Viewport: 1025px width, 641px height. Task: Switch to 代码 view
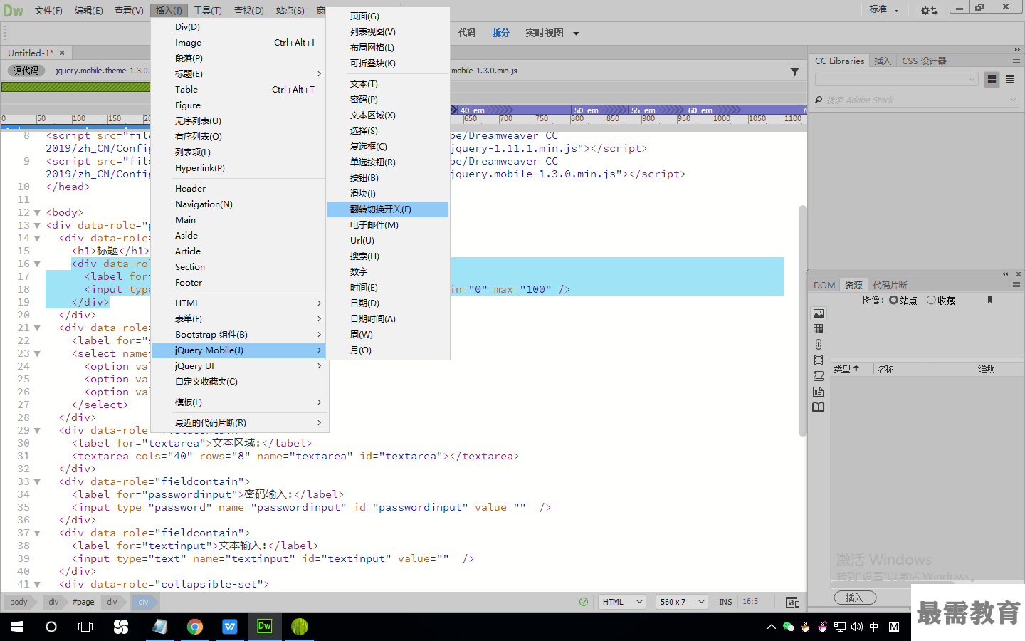(x=467, y=33)
